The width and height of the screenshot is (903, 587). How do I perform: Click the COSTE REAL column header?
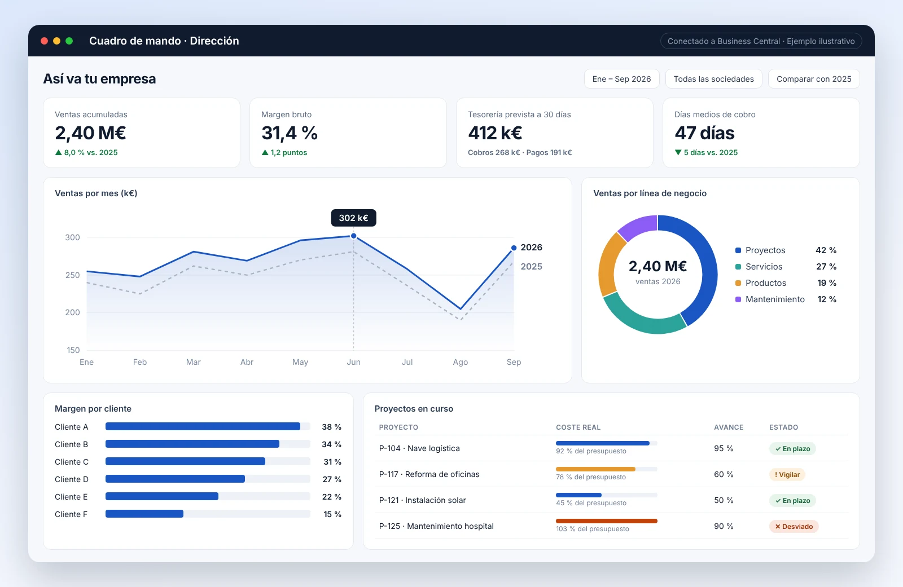[x=578, y=427]
